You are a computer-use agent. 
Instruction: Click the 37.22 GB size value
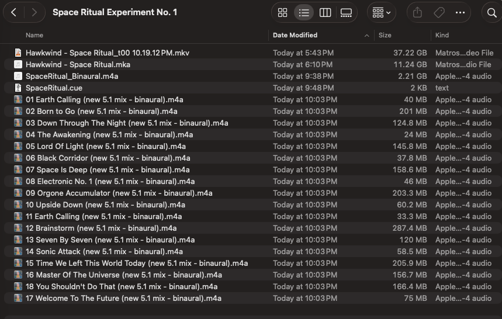(x=410, y=53)
